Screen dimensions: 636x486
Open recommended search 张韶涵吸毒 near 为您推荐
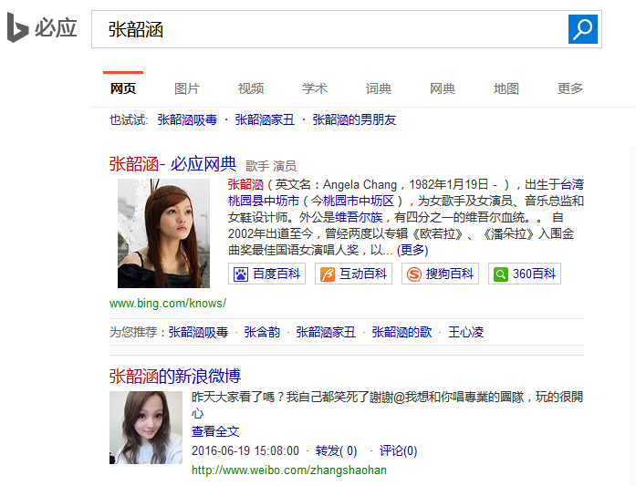pos(198,332)
